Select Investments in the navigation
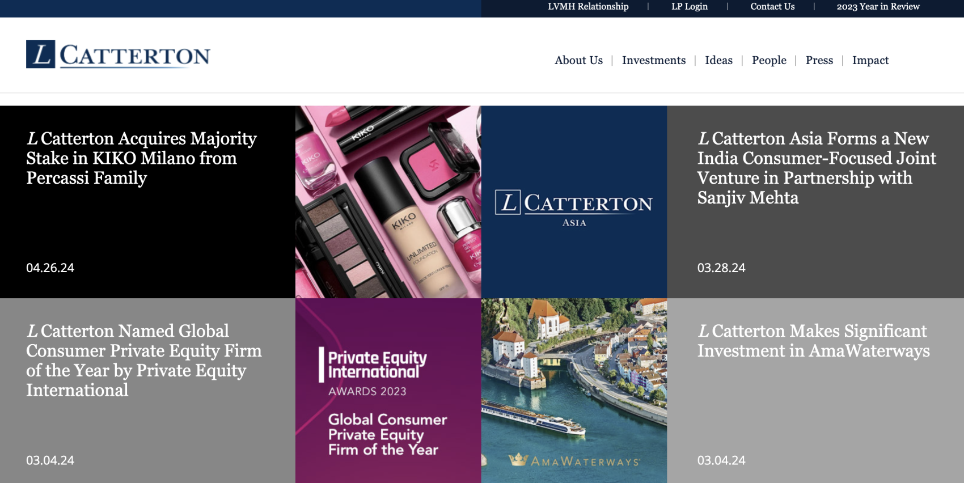Viewport: 964px width, 483px height. 653,60
